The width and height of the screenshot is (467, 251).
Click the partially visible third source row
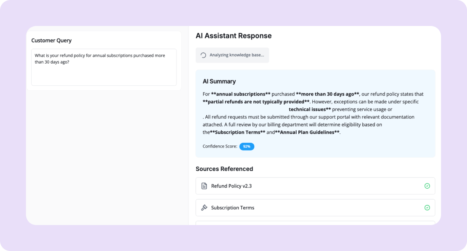[x=315, y=223]
